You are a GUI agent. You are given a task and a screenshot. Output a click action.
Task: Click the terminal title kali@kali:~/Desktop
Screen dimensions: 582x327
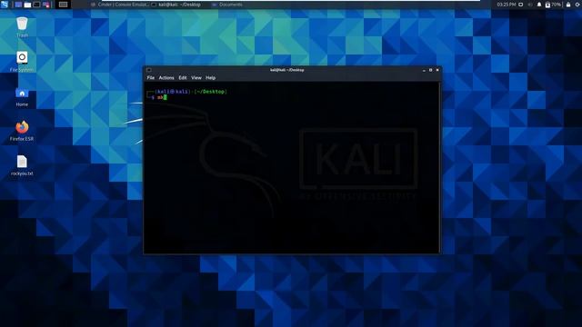coord(287,70)
